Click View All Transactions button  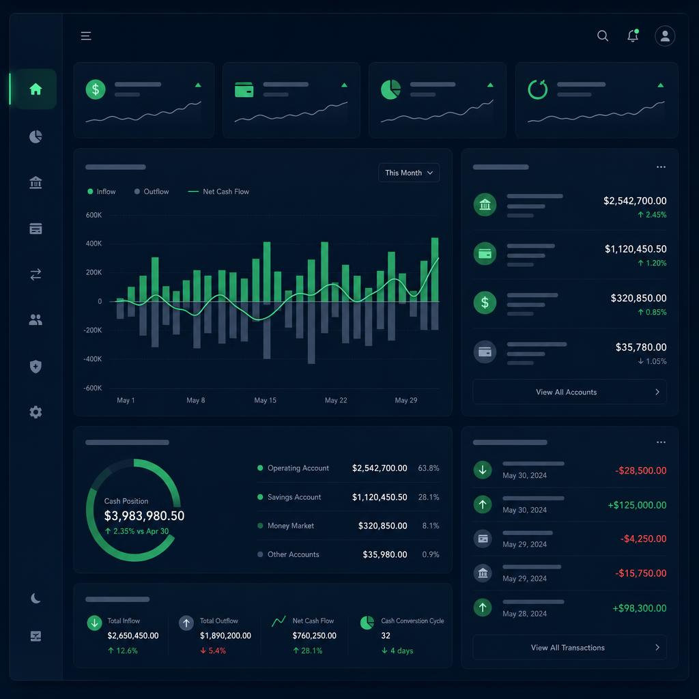click(570, 647)
